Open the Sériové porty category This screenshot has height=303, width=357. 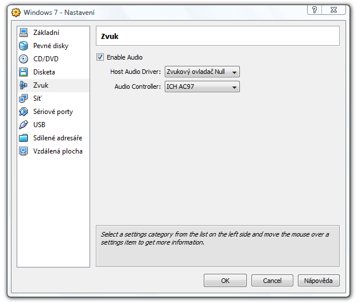coord(53,112)
